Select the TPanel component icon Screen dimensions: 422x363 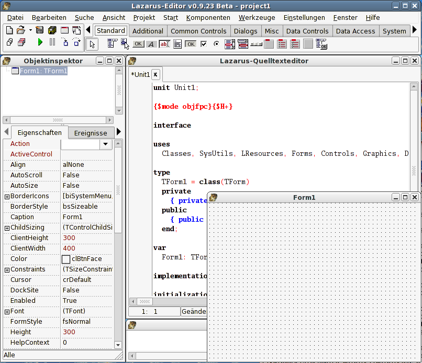coord(308,44)
